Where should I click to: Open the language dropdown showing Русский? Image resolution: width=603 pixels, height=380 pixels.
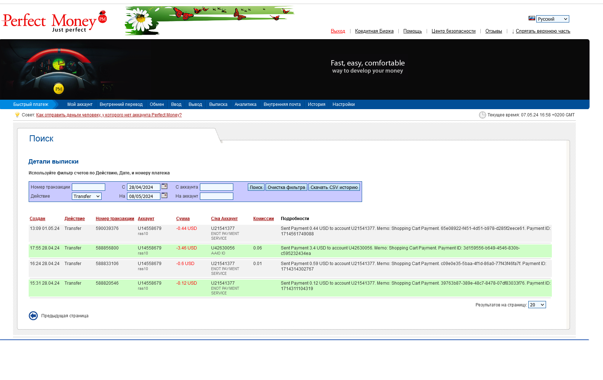pyautogui.click(x=552, y=19)
